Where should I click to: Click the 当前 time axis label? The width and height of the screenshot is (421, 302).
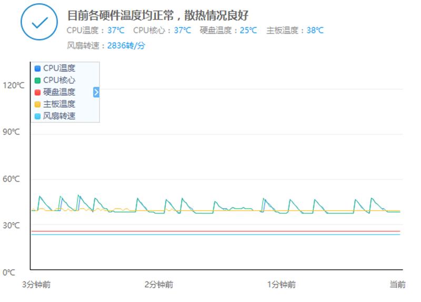pos(397,285)
